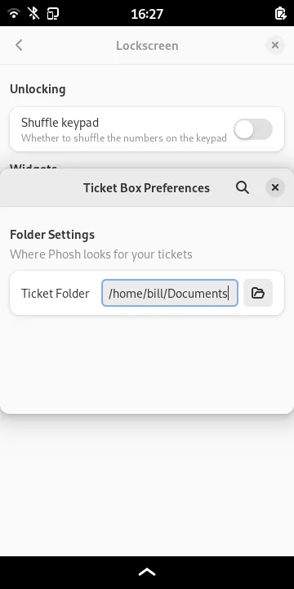Click the Folder Settings heading
The height and width of the screenshot is (589, 294).
click(x=52, y=235)
